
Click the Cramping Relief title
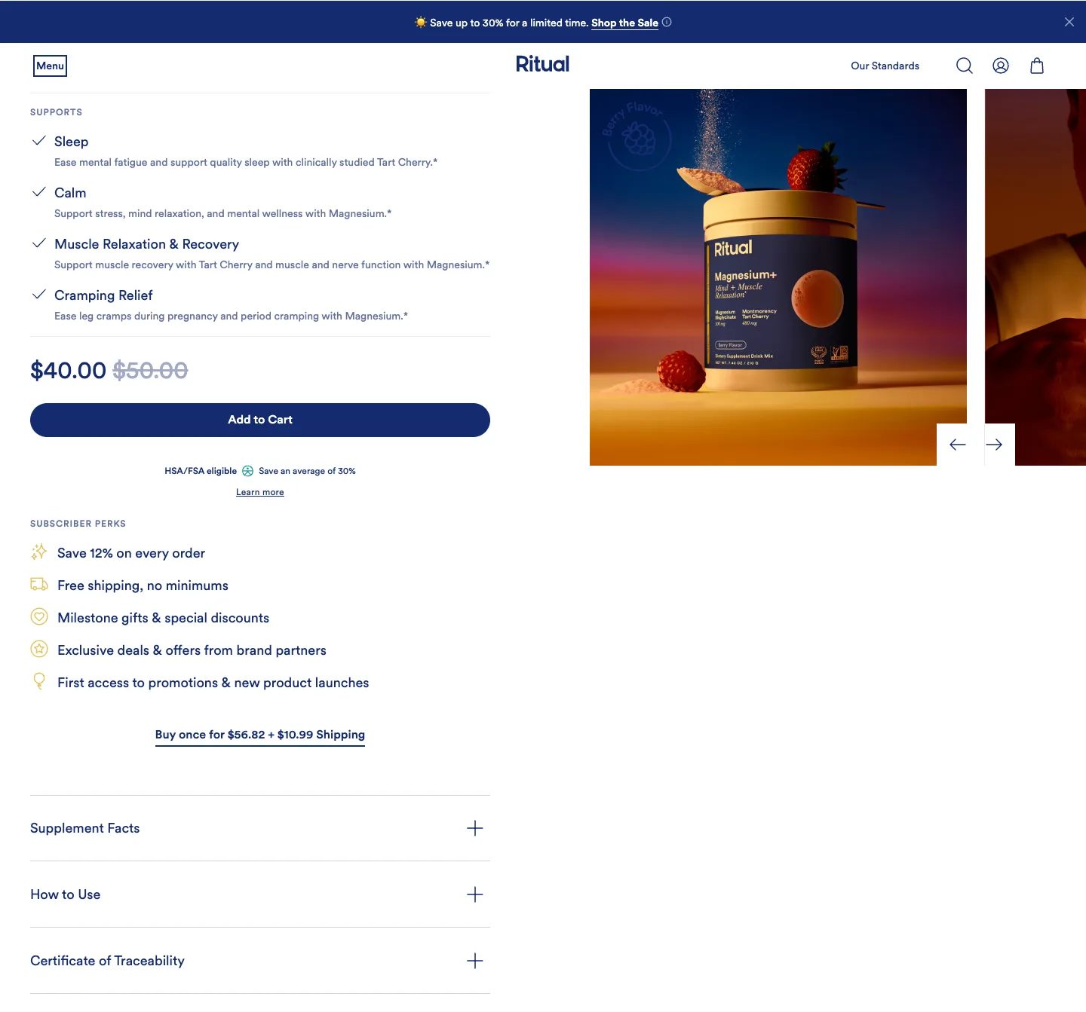103,295
